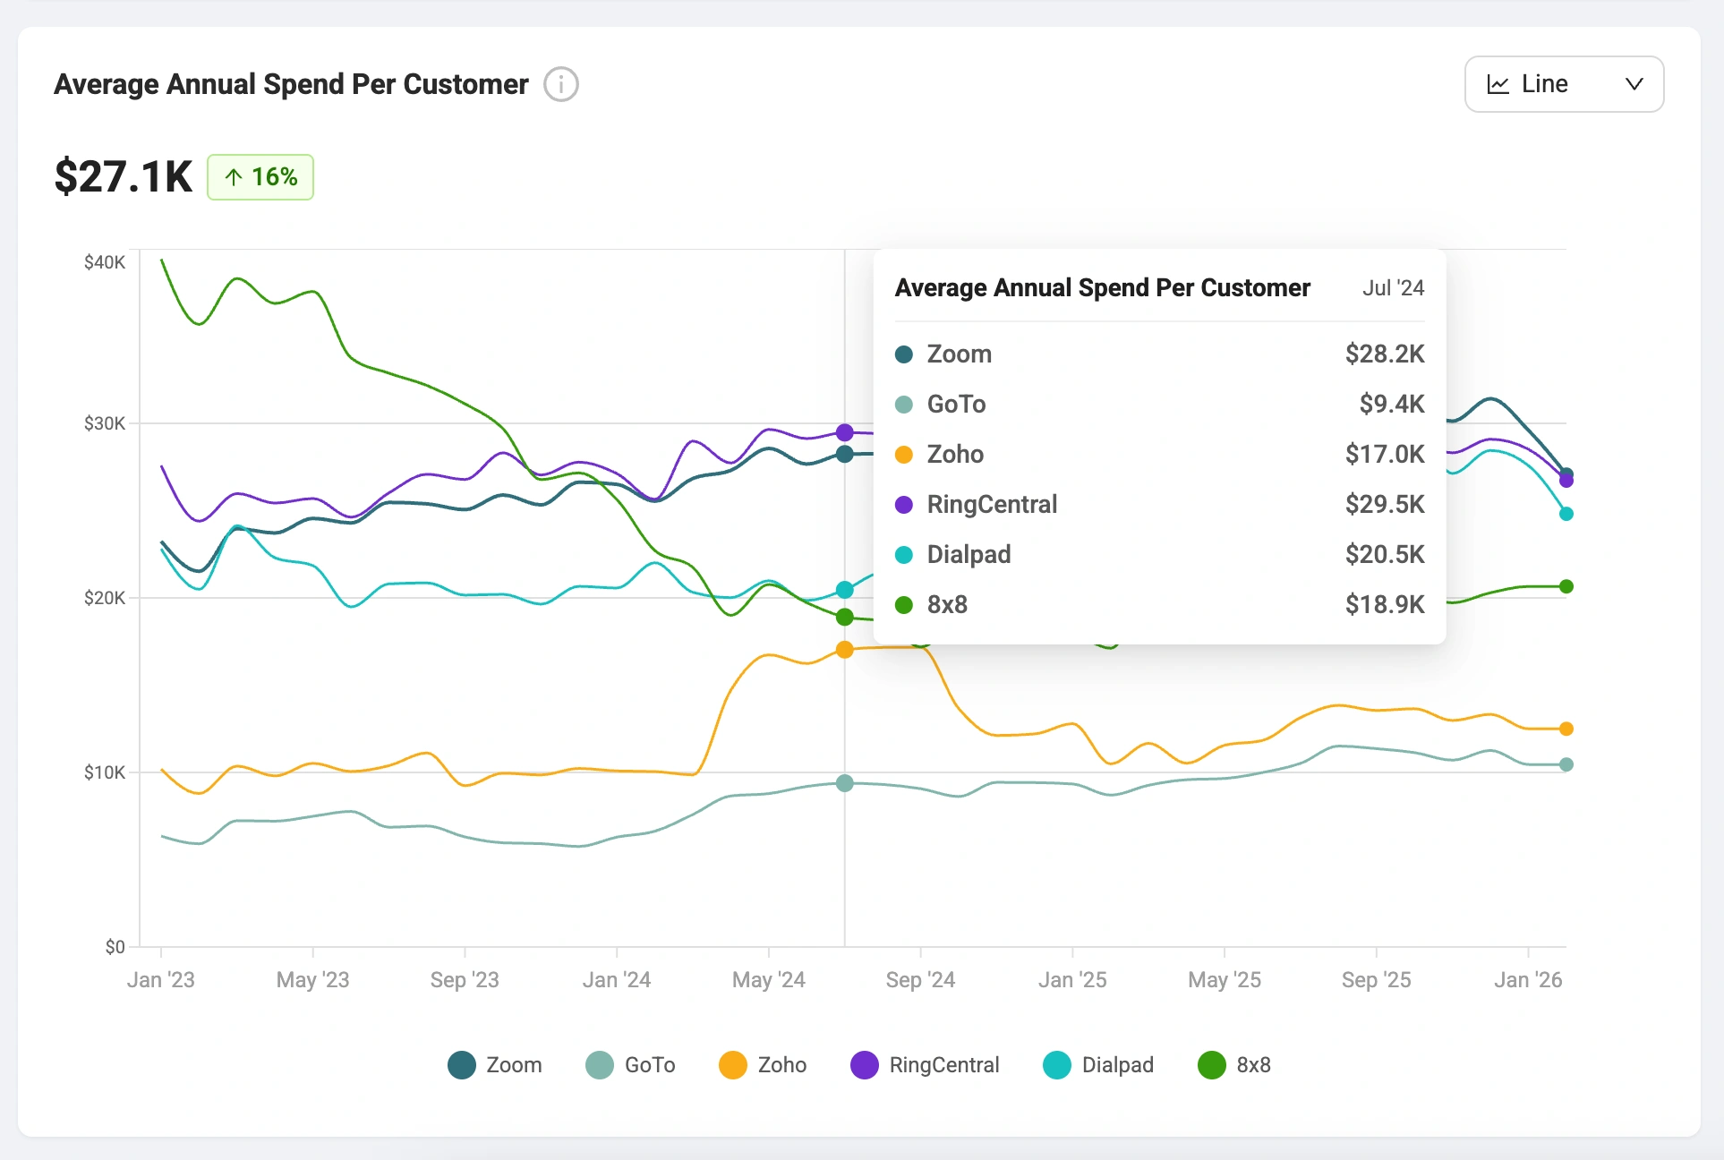Viewport: 1724px width, 1160px height.
Task: Click GoTo end point at Jan '26
Action: tap(1566, 764)
